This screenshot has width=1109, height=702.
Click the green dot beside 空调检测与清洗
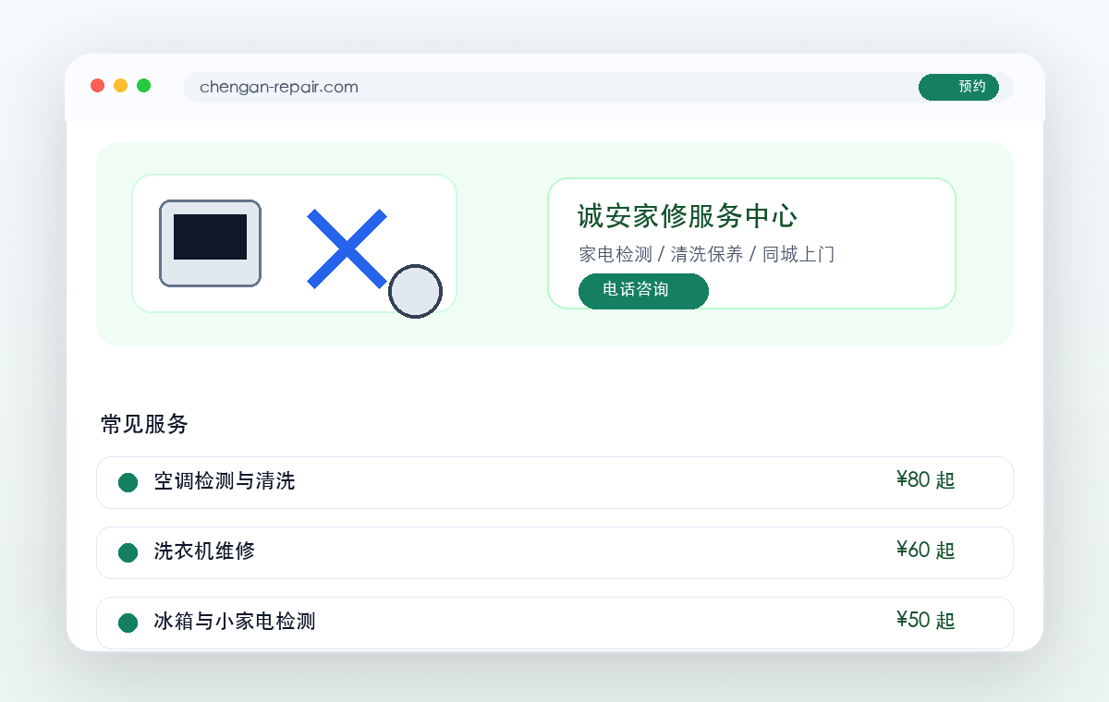[x=128, y=482]
